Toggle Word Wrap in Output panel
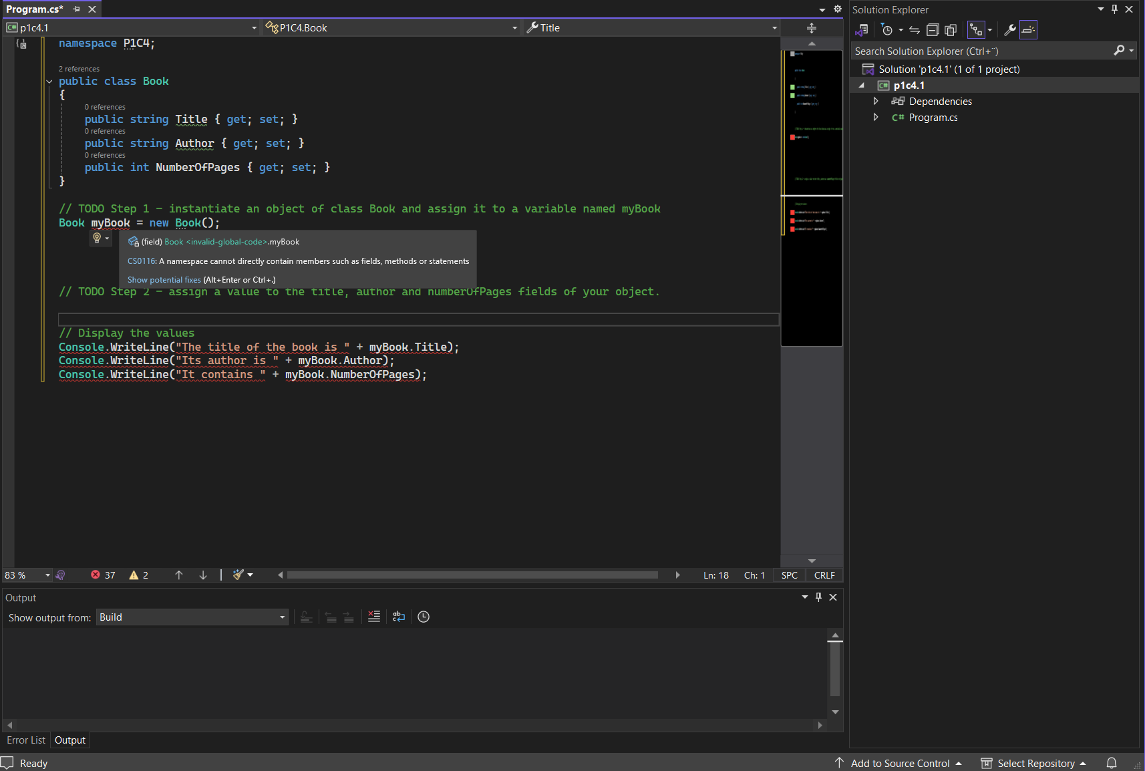Screen dimensions: 1145x771 coord(399,617)
